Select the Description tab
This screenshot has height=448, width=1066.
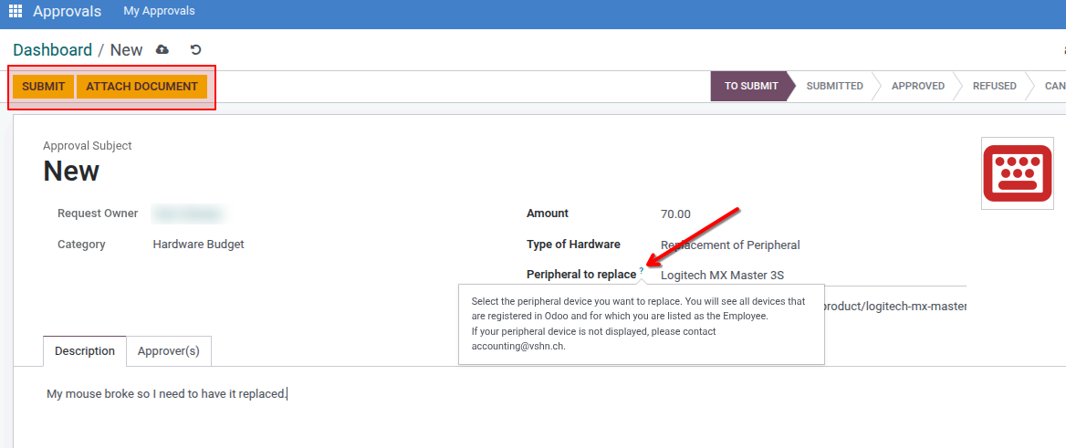tap(85, 351)
